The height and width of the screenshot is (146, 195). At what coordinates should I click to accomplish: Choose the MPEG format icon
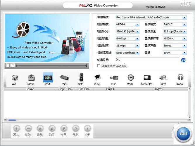[x=31, y=78]
